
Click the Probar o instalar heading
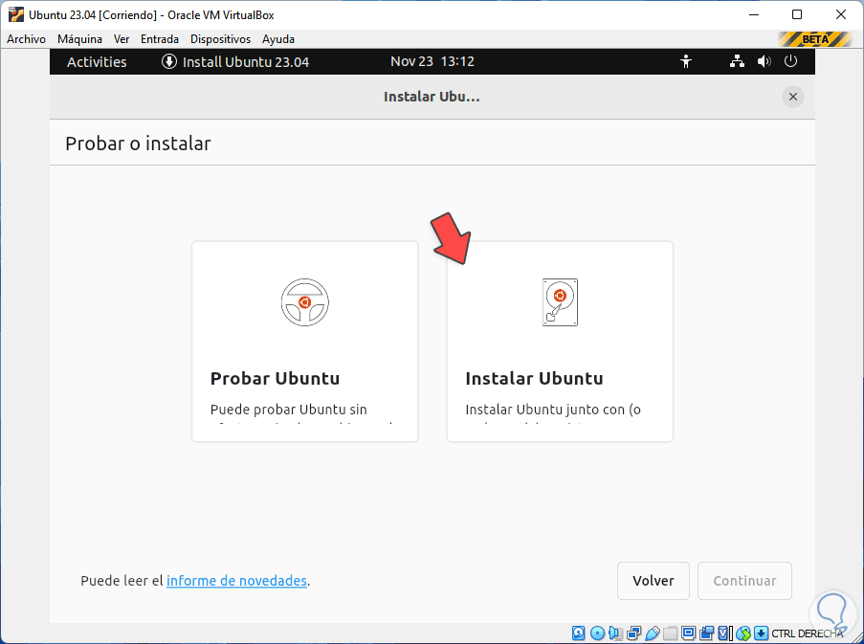(x=139, y=144)
